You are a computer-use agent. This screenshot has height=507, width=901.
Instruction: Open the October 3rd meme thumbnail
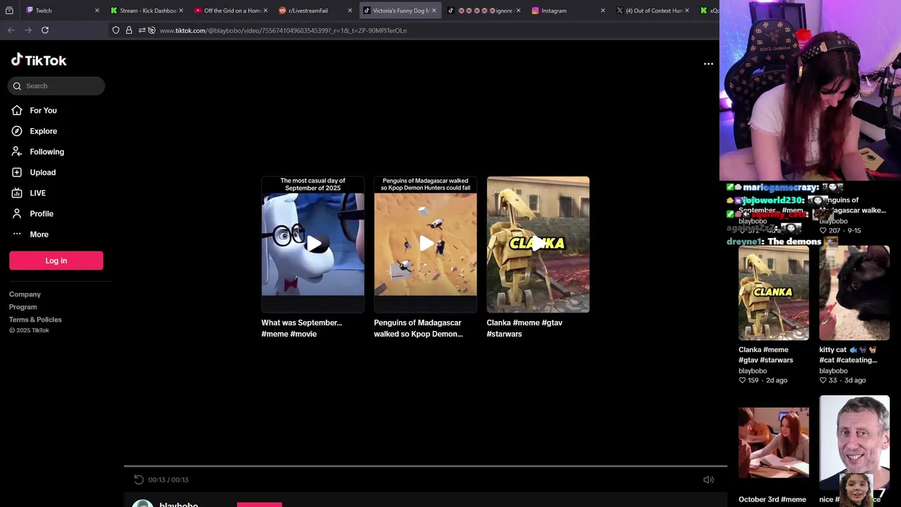pyautogui.click(x=774, y=443)
